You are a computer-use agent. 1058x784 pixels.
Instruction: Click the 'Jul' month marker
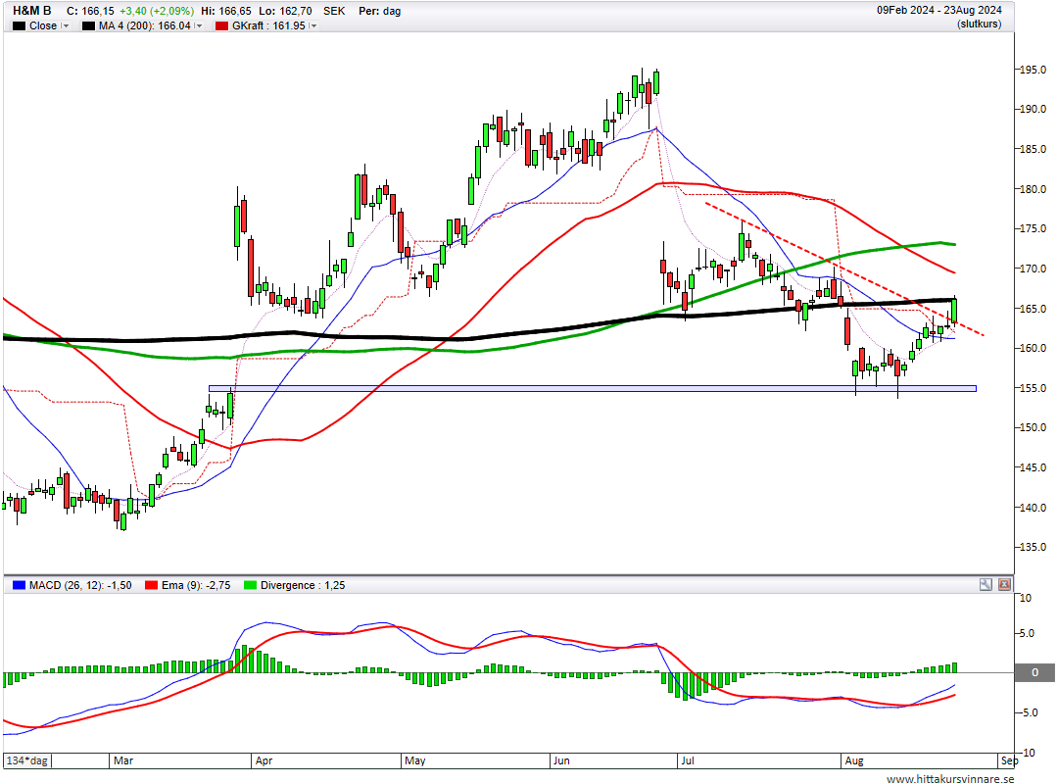(x=688, y=760)
